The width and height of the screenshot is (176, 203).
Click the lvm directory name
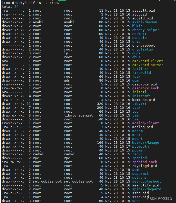click(x=135, y=119)
